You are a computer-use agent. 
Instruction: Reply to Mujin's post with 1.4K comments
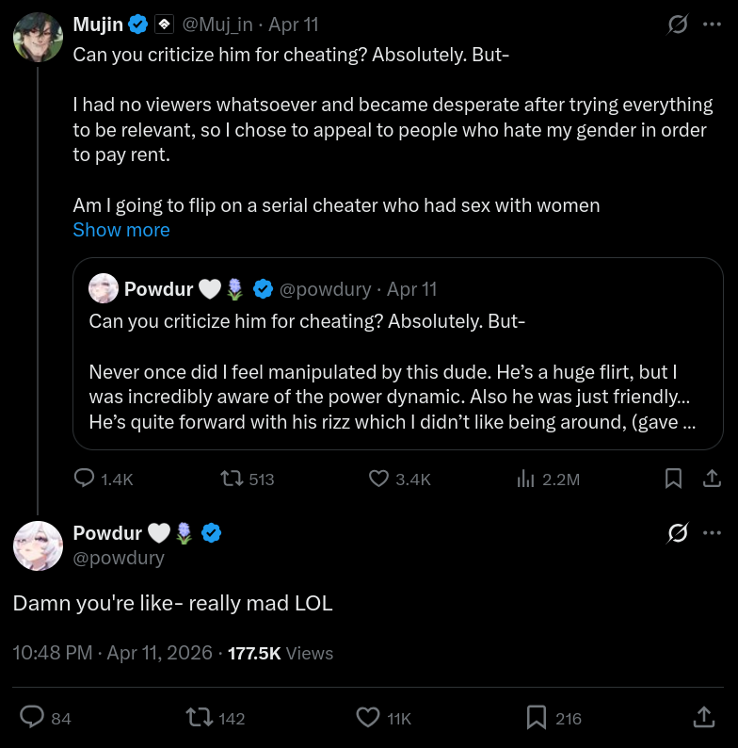(x=104, y=479)
